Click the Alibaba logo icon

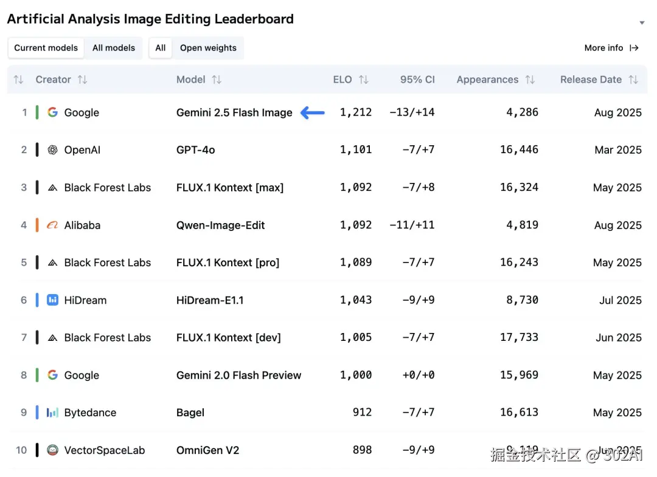tap(52, 225)
